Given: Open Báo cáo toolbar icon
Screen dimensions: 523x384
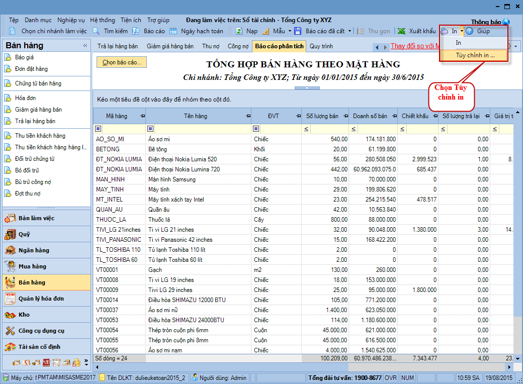Looking at the screenshot, I should (x=136, y=31).
